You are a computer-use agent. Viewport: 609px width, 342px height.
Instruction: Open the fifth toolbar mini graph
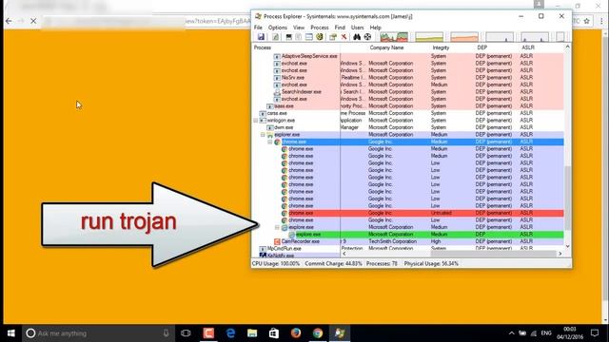[x=535, y=37]
